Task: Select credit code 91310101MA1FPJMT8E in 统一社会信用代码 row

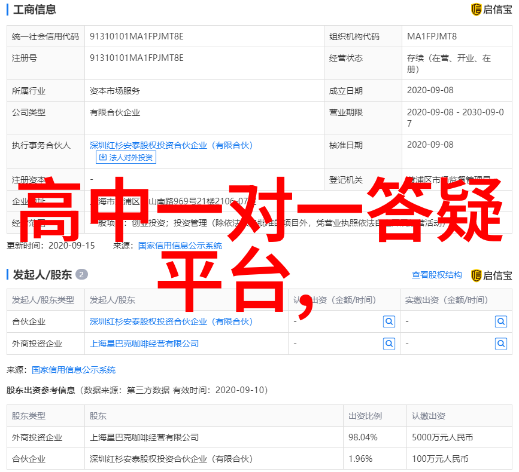Action: (136, 36)
